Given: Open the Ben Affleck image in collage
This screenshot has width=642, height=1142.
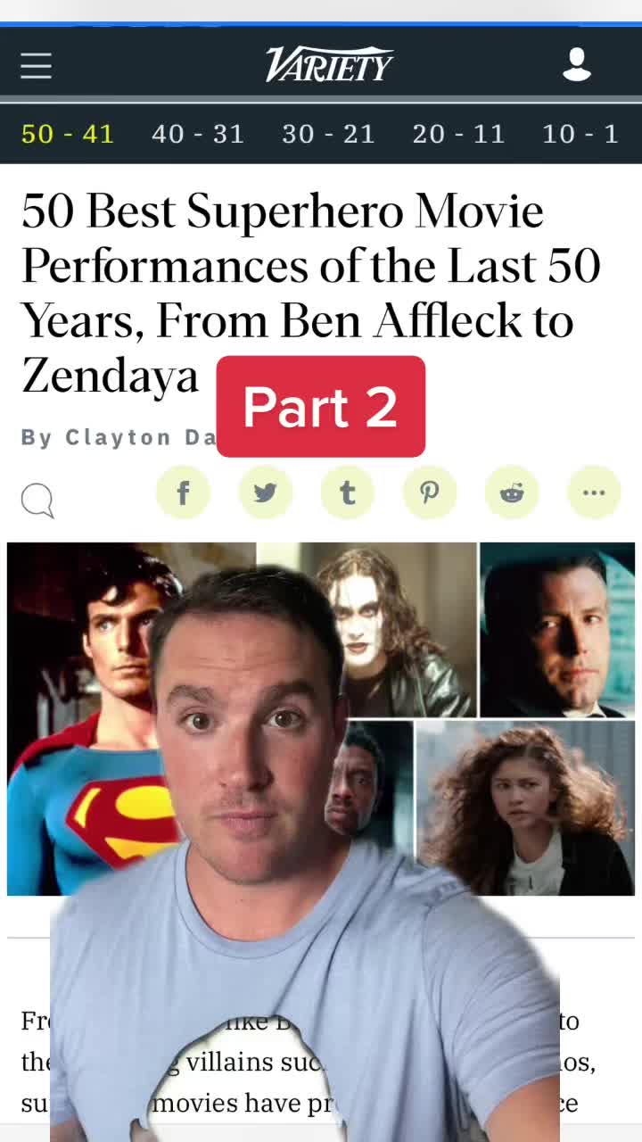Looking at the screenshot, I should click(x=556, y=630).
